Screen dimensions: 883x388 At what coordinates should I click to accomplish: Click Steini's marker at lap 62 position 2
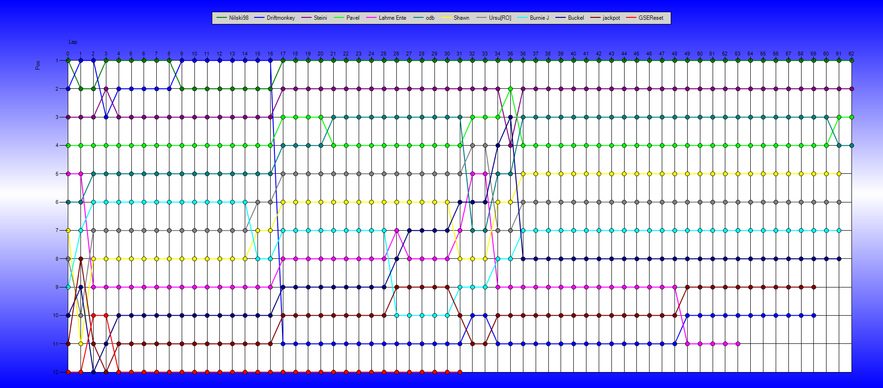(x=851, y=89)
